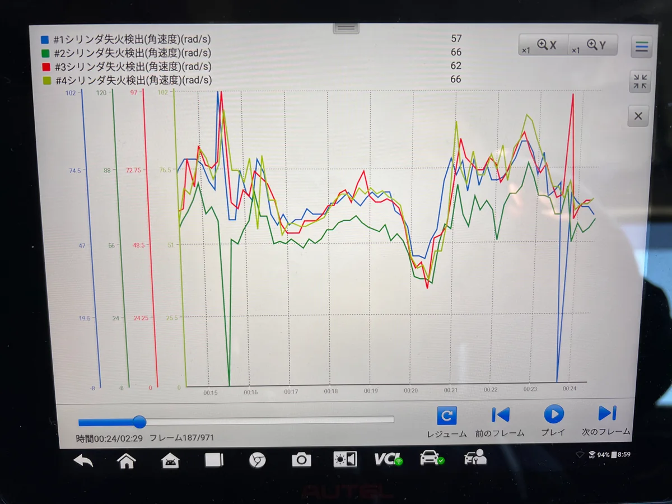Tap the Android back arrow

coord(83,461)
